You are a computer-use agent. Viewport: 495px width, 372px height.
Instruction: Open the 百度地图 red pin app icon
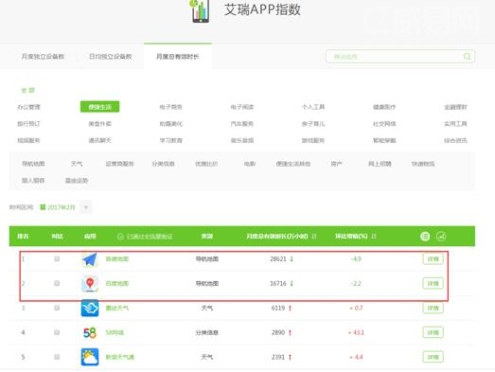90,283
